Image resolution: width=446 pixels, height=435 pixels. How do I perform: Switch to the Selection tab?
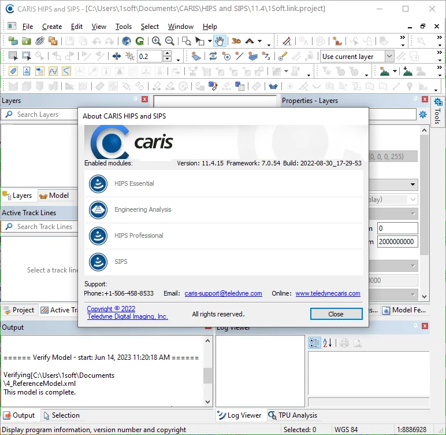[x=62, y=415]
